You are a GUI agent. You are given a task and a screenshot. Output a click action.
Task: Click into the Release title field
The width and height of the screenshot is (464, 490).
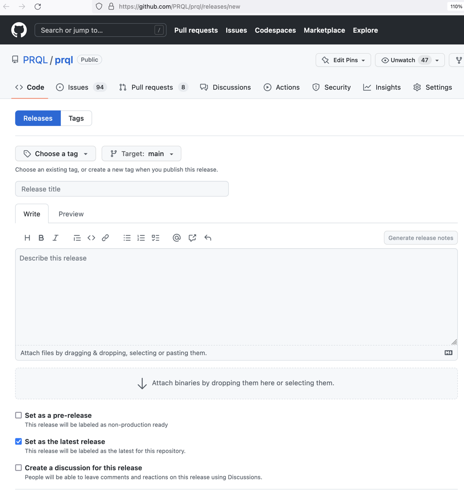[x=122, y=189]
